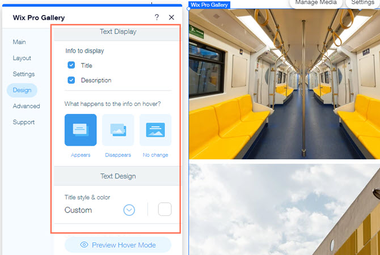Image resolution: width=380 pixels, height=255 pixels.
Task: Go to the Layout tab
Action: point(22,58)
